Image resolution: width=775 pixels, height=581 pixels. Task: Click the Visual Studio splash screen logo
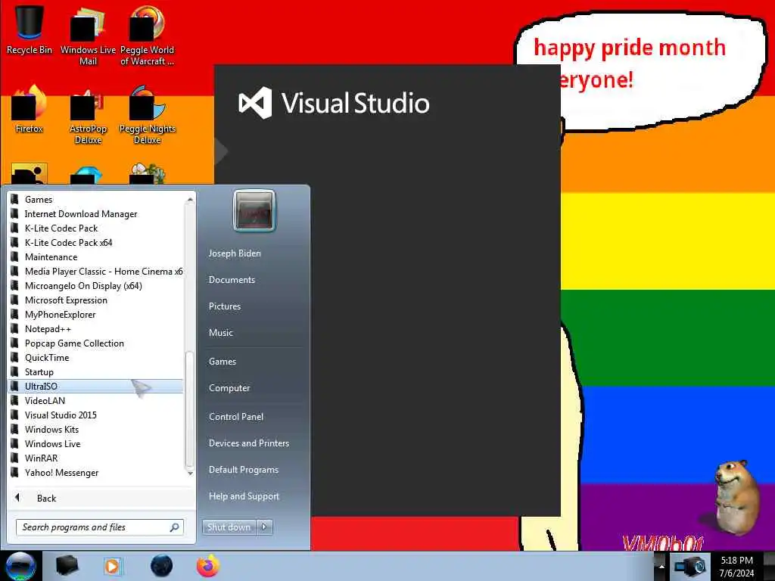click(x=334, y=103)
